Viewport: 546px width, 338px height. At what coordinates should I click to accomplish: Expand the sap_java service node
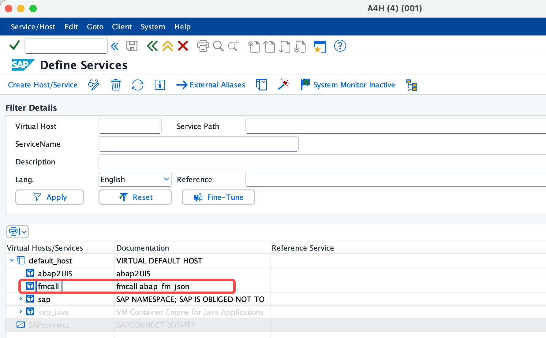(x=21, y=311)
